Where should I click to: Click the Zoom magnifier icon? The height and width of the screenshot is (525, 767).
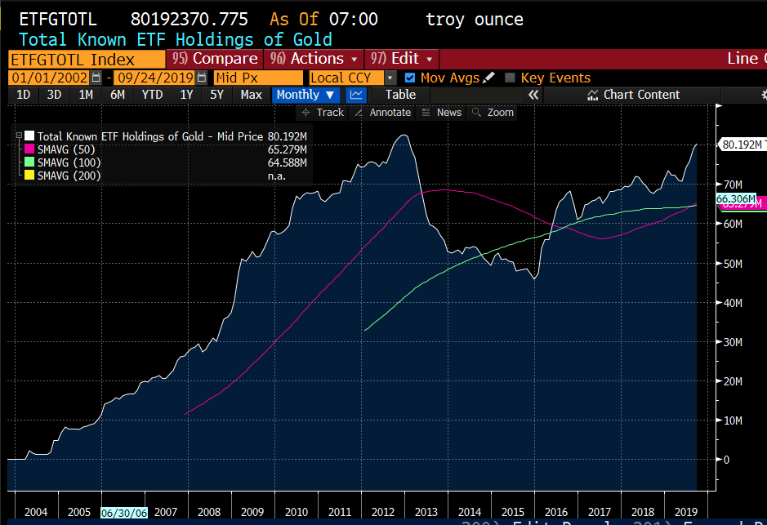pos(476,113)
